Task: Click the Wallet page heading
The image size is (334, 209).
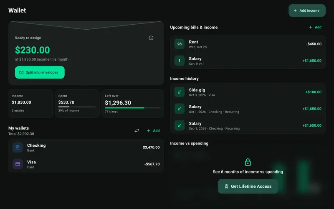Action: 17,10
